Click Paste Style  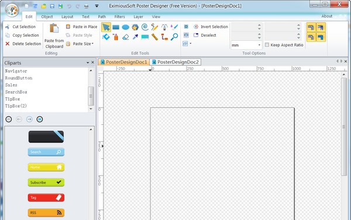[79, 35]
